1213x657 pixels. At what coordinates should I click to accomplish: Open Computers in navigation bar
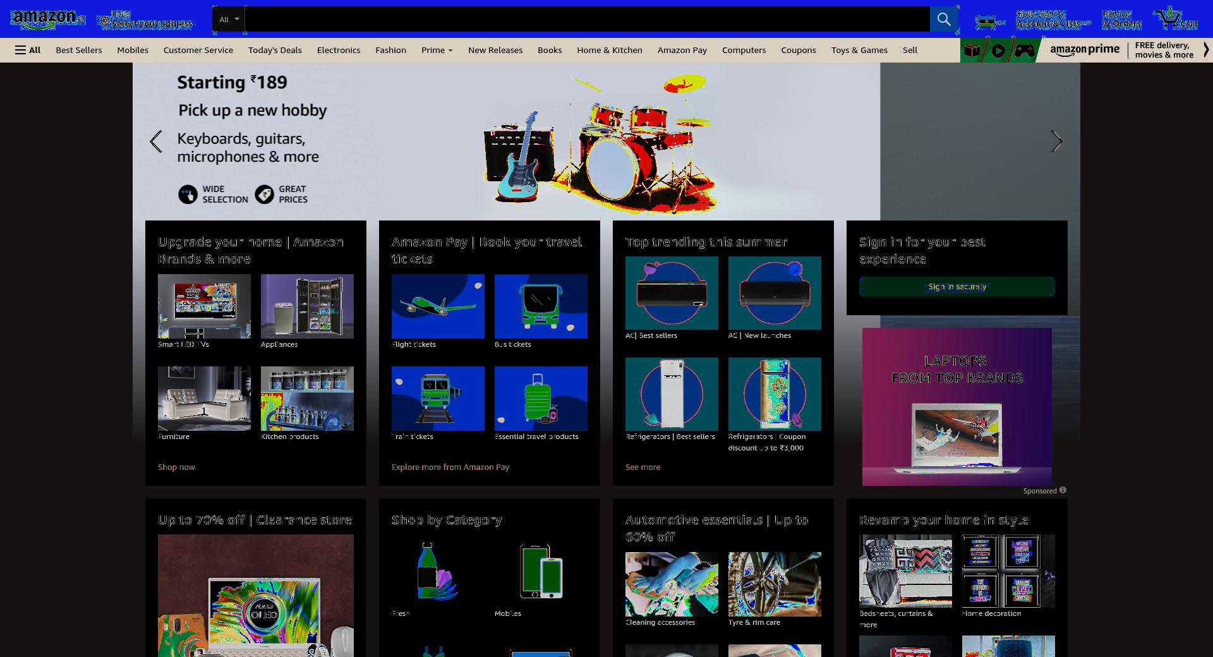click(744, 50)
